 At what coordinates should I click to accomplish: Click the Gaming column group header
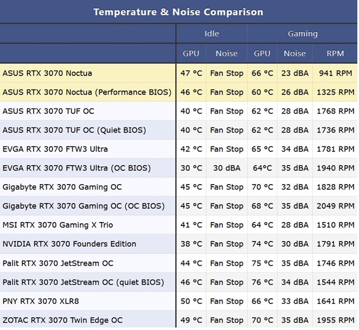pos(303,34)
